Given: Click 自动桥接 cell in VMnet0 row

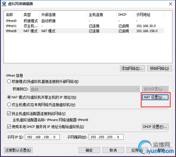Looking at the screenshot, I should pyautogui.click(x=48, y=21).
